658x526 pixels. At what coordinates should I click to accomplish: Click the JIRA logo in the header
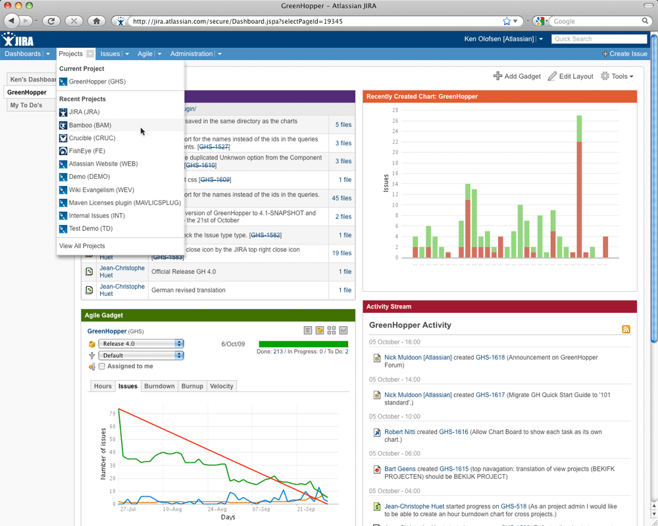pos(18,39)
